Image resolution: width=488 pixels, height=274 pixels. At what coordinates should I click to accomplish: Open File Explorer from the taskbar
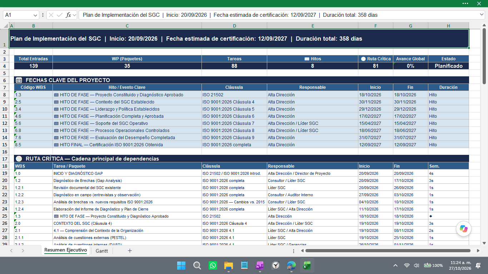[229, 265]
